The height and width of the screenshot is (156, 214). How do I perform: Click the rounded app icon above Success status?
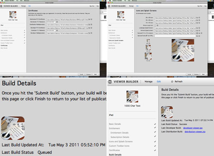pos(167,112)
